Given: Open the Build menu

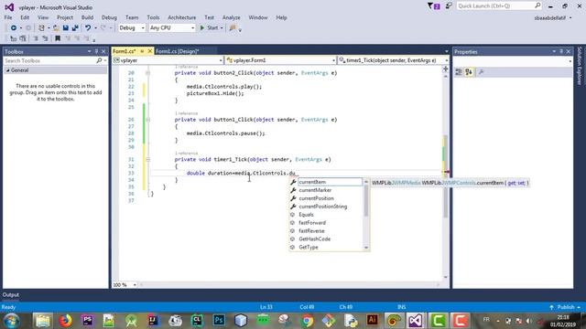Looking at the screenshot, I should pos(87,17).
